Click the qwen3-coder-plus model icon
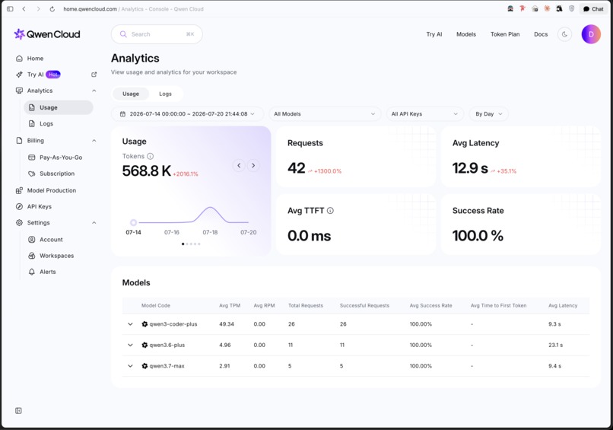 [145, 324]
